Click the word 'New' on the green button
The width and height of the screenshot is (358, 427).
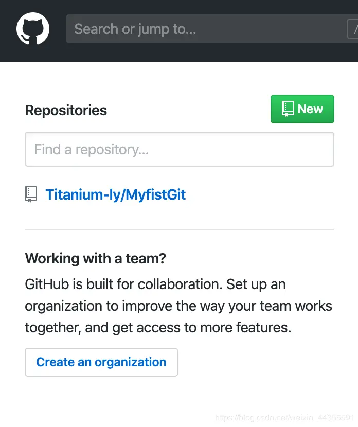pos(310,109)
